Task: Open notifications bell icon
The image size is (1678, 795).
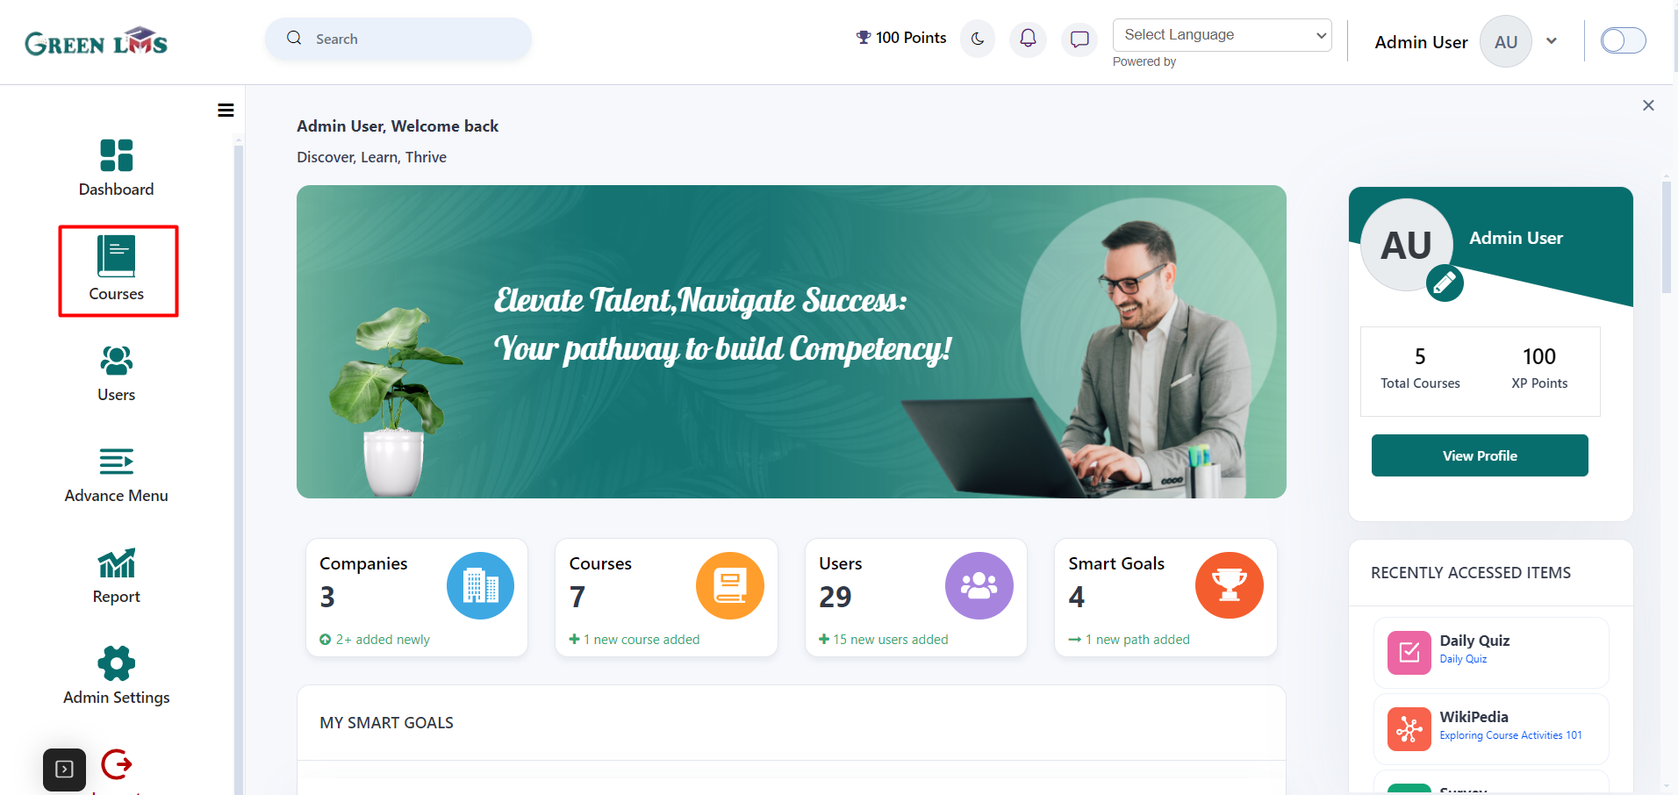Action: 1028,39
